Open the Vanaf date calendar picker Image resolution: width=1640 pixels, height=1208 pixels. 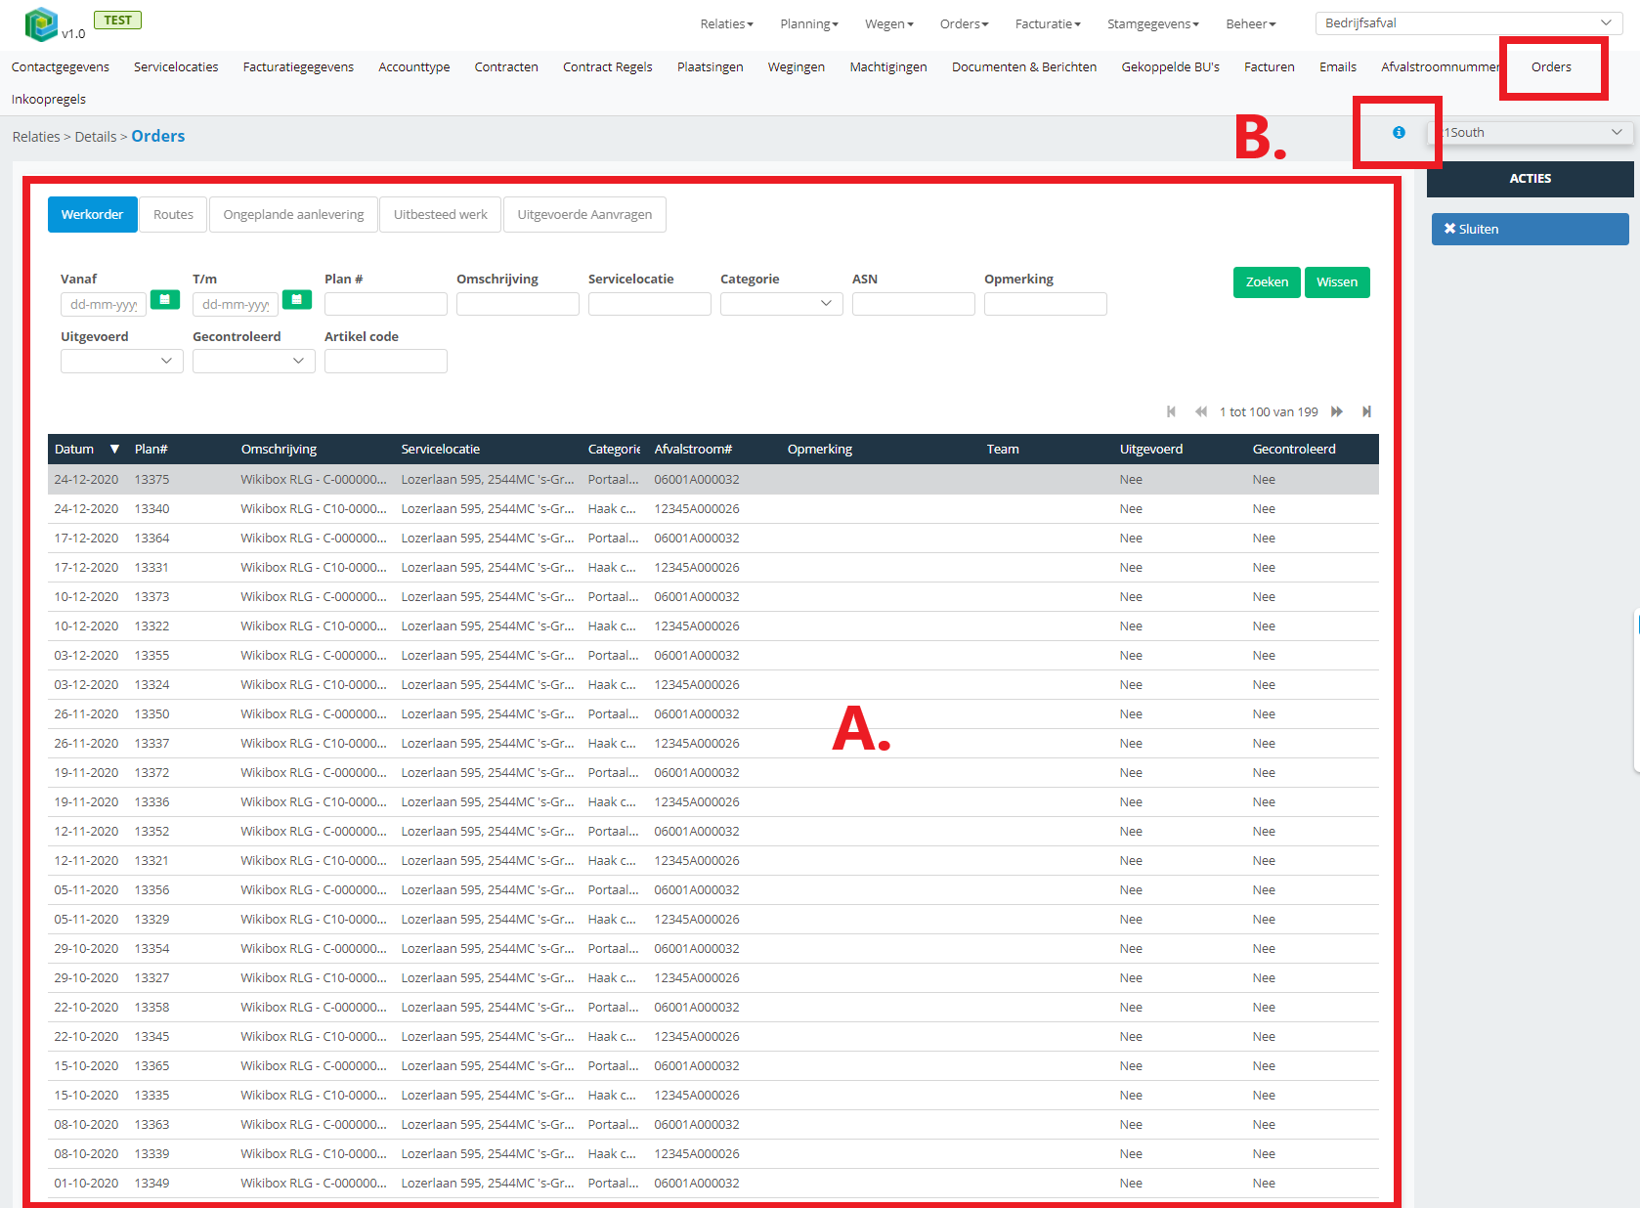[164, 300]
